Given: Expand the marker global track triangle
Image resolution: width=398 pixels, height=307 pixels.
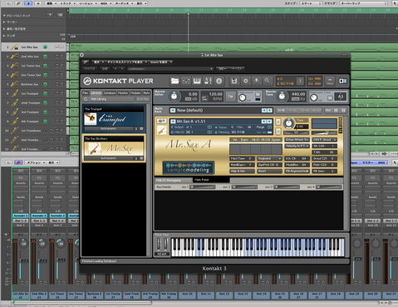Looking at the screenshot, I should click(x=4, y=22).
